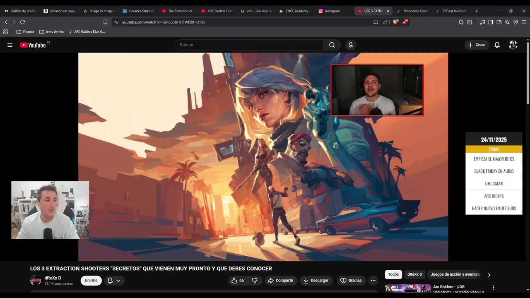Open the apps grid in bookmarks bar
This screenshot has height=298, width=530.
(x=5, y=31)
